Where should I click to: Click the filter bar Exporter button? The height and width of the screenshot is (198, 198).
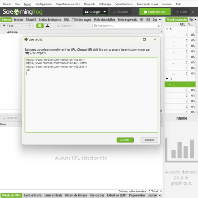pyautogui.click(x=64, y=26)
